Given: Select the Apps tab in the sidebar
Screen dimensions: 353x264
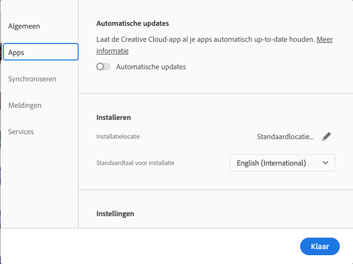Looking at the screenshot, I should 40,52.
